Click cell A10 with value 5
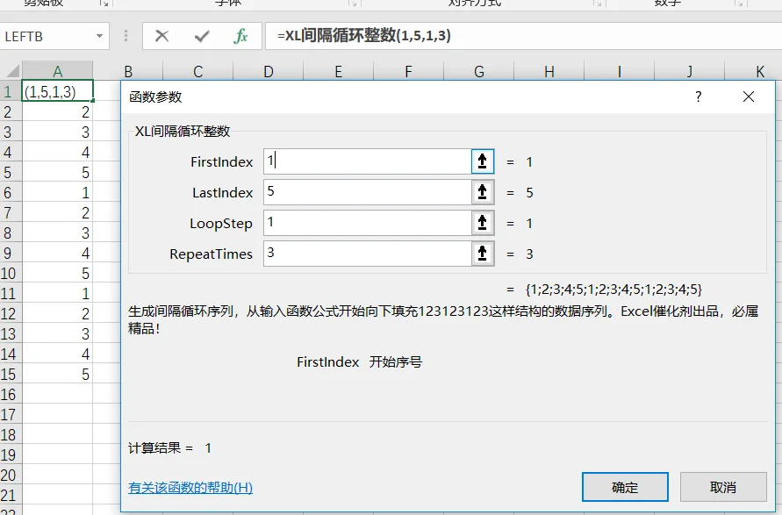Screen dimensions: 782x515 57,273
